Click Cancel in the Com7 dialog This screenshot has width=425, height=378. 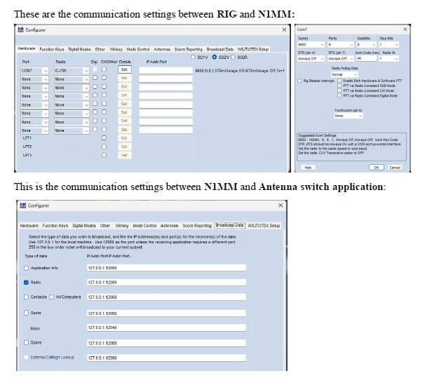click(395, 168)
